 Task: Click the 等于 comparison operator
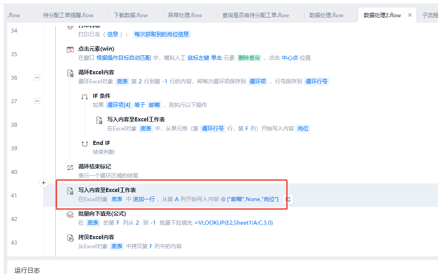(140, 105)
